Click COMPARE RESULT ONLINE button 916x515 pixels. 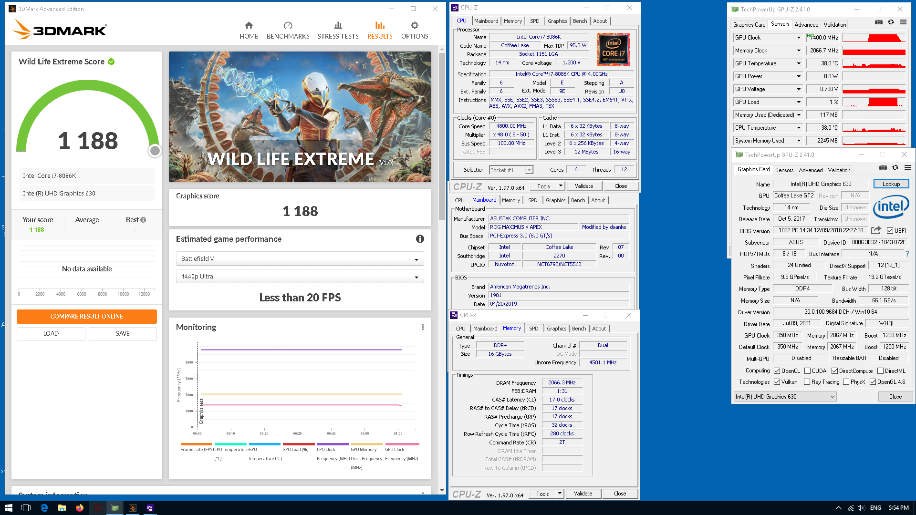87,317
